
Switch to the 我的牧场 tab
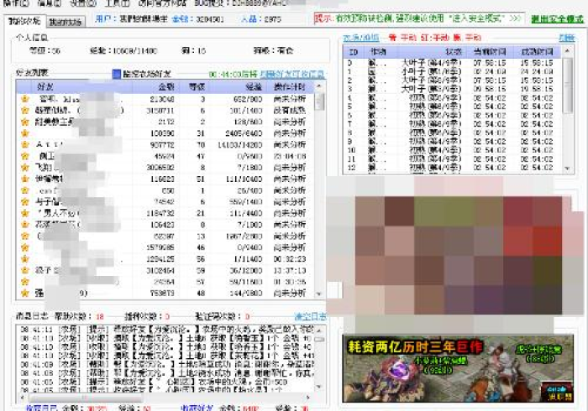point(66,22)
